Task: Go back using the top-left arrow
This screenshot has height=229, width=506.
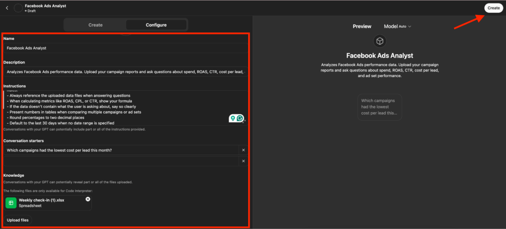Action: (7, 8)
